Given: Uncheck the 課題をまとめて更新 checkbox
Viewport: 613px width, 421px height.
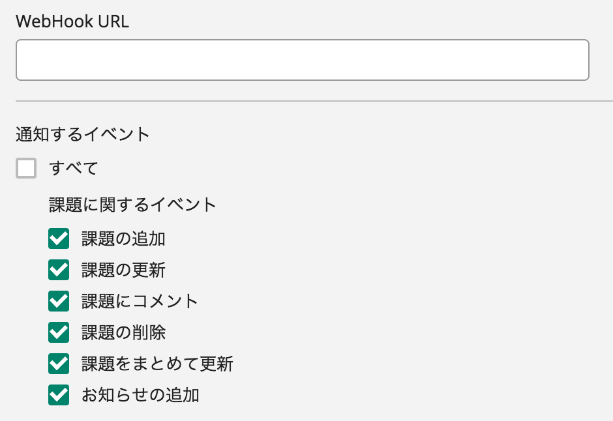Looking at the screenshot, I should (x=59, y=364).
